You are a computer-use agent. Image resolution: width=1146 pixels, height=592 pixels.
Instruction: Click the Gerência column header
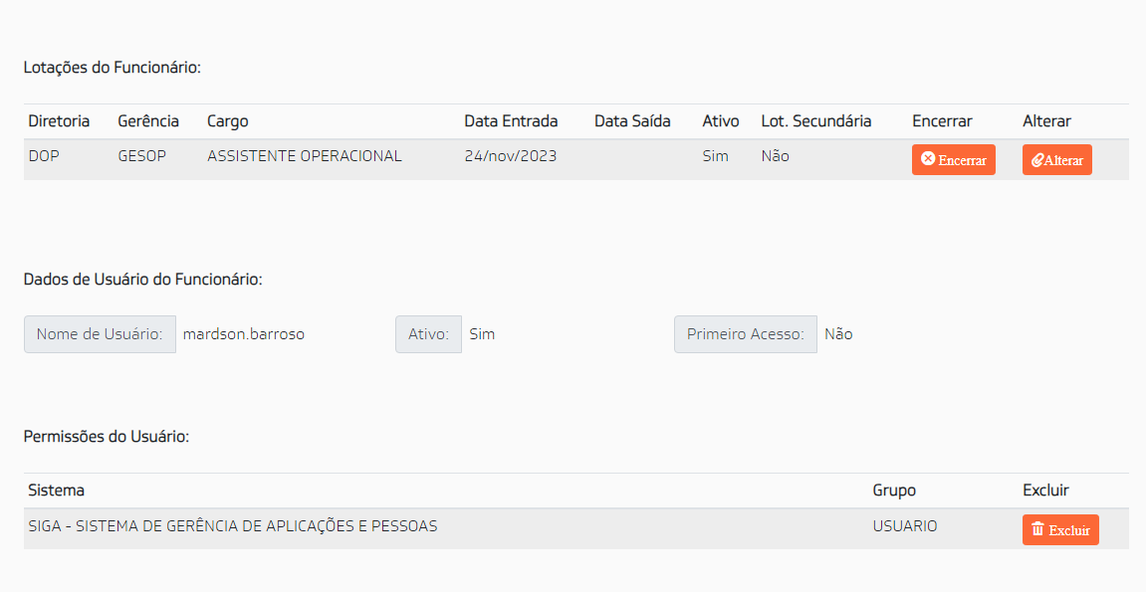(148, 121)
